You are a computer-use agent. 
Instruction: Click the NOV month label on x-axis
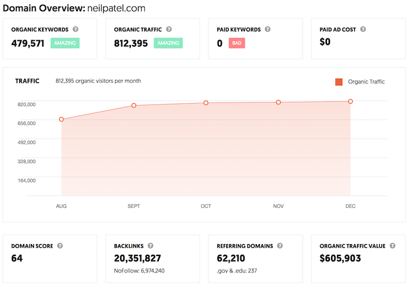tap(278, 206)
